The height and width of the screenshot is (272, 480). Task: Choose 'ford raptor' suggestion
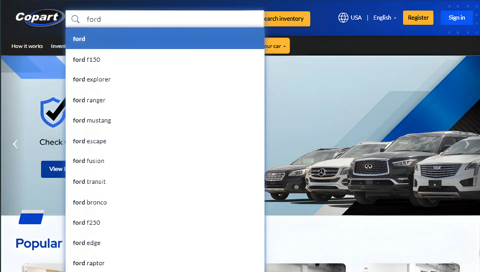[165, 263]
